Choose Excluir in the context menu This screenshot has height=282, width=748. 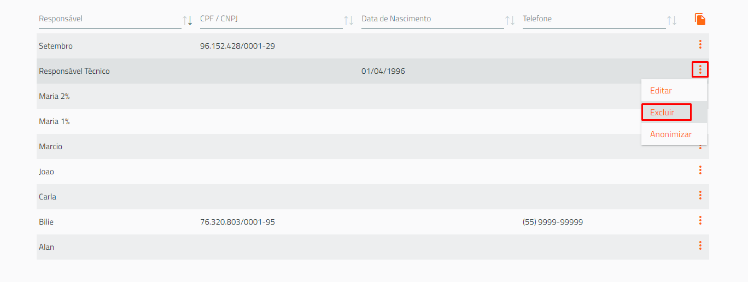point(666,112)
